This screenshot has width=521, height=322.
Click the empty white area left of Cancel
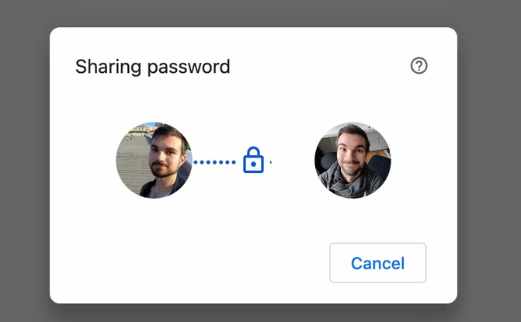pyautogui.click(x=194, y=263)
